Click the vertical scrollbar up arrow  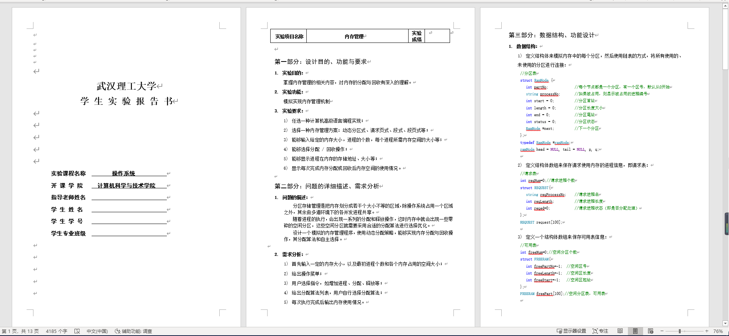click(725, 6)
